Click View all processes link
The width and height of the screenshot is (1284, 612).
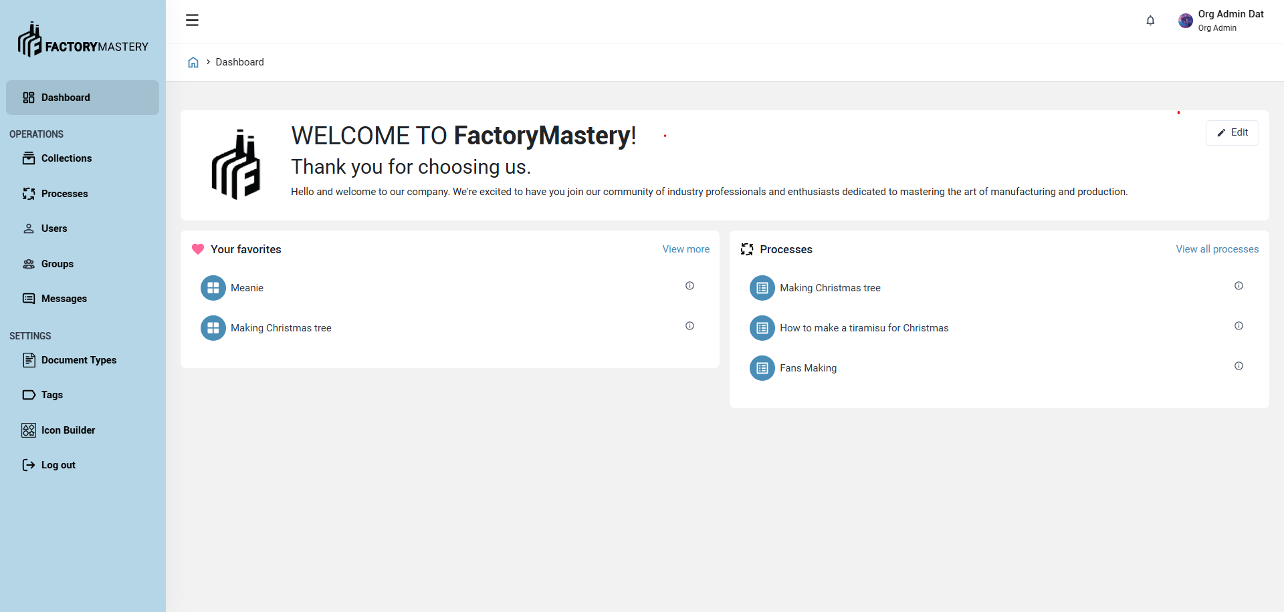tap(1217, 249)
